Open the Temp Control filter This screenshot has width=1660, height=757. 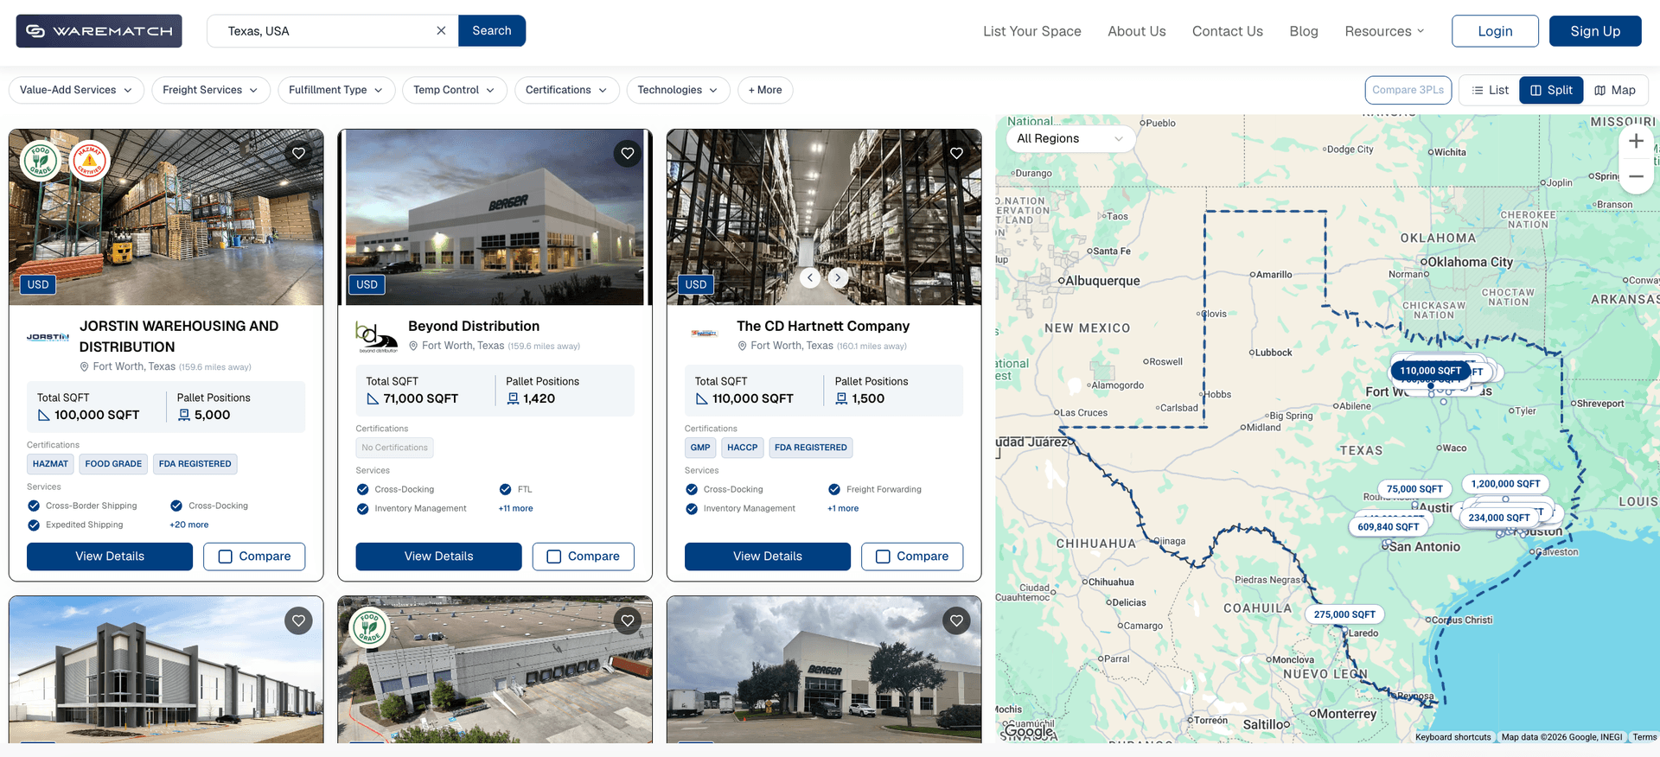pyautogui.click(x=455, y=90)
